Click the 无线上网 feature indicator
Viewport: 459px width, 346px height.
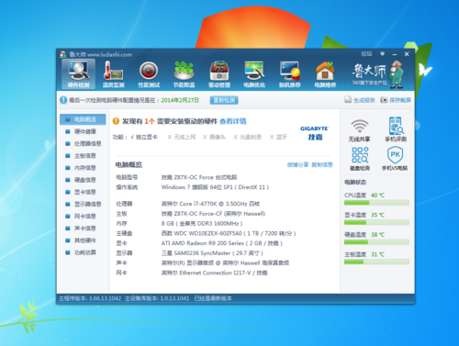tap(182, 137)
